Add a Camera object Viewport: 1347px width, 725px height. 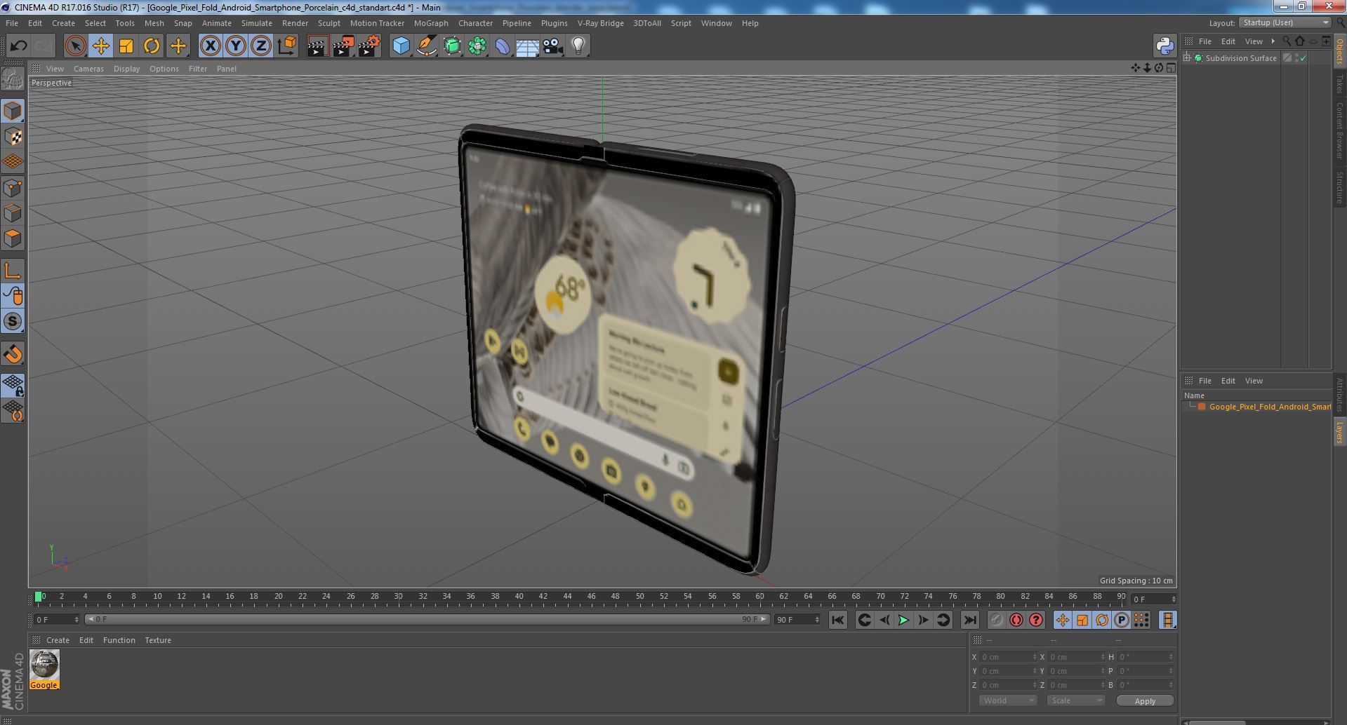(x=553, y=46)
